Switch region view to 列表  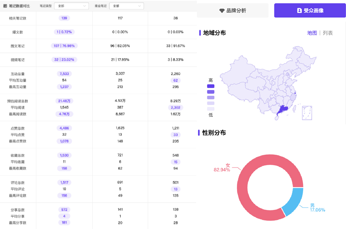[x=328, y=33]
